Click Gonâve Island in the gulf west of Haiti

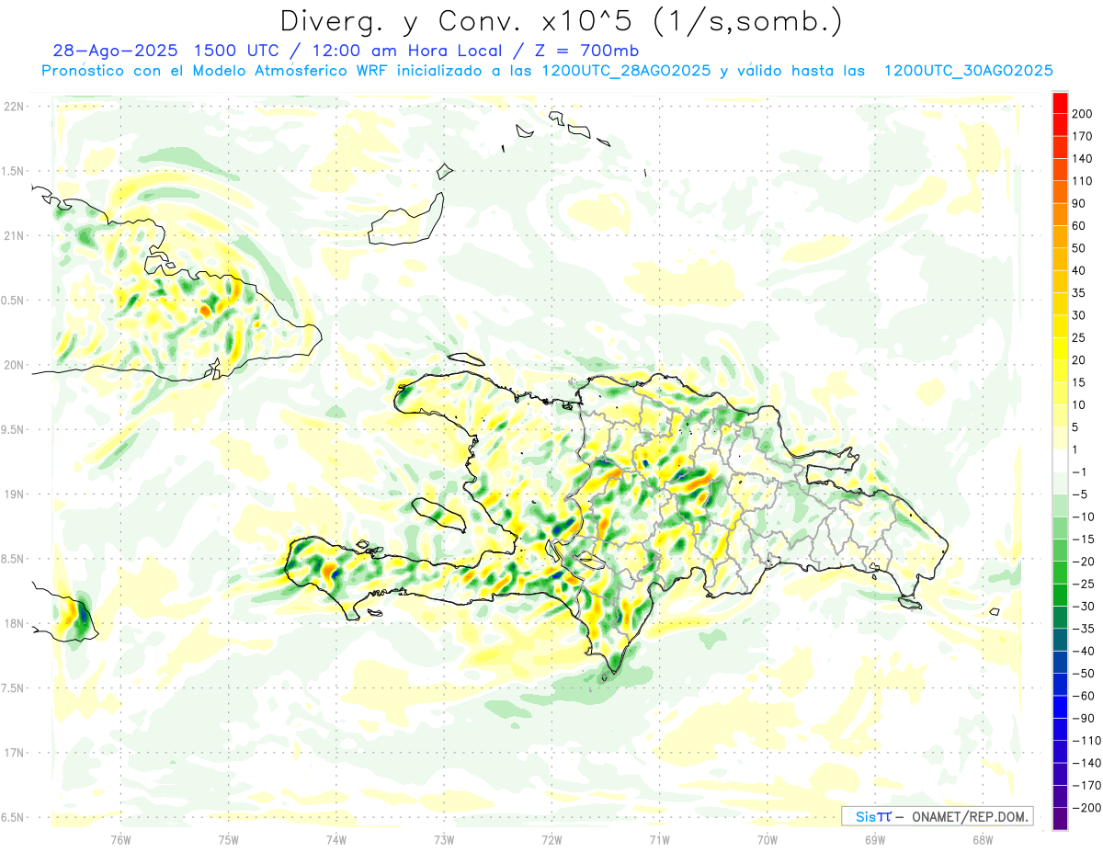[439, 513]
